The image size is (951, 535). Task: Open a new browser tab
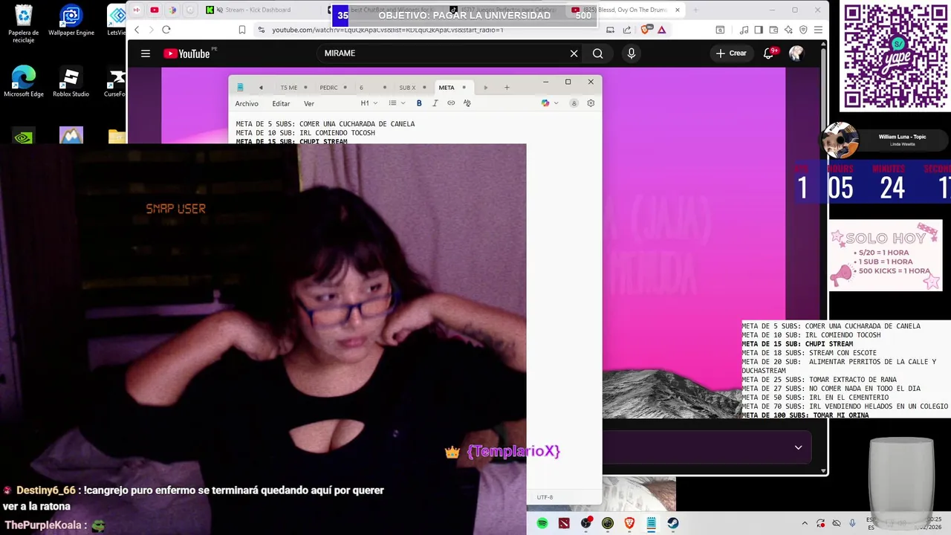coord(695,10)
